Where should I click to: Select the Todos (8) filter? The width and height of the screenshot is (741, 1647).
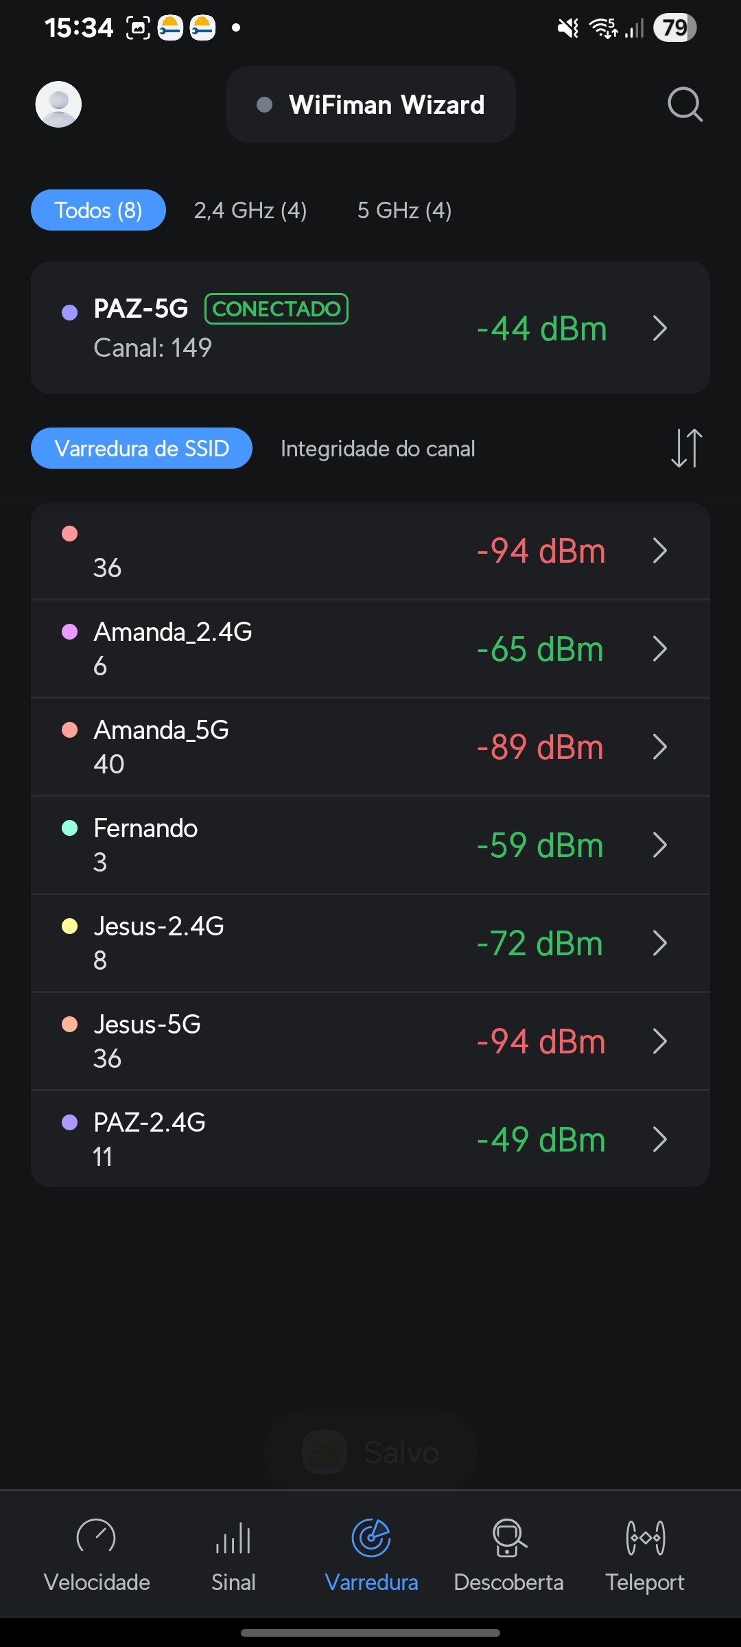point(98,210)
